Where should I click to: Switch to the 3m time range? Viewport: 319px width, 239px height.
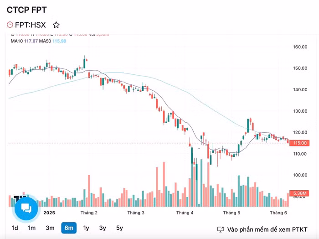[x=50, y=228]
